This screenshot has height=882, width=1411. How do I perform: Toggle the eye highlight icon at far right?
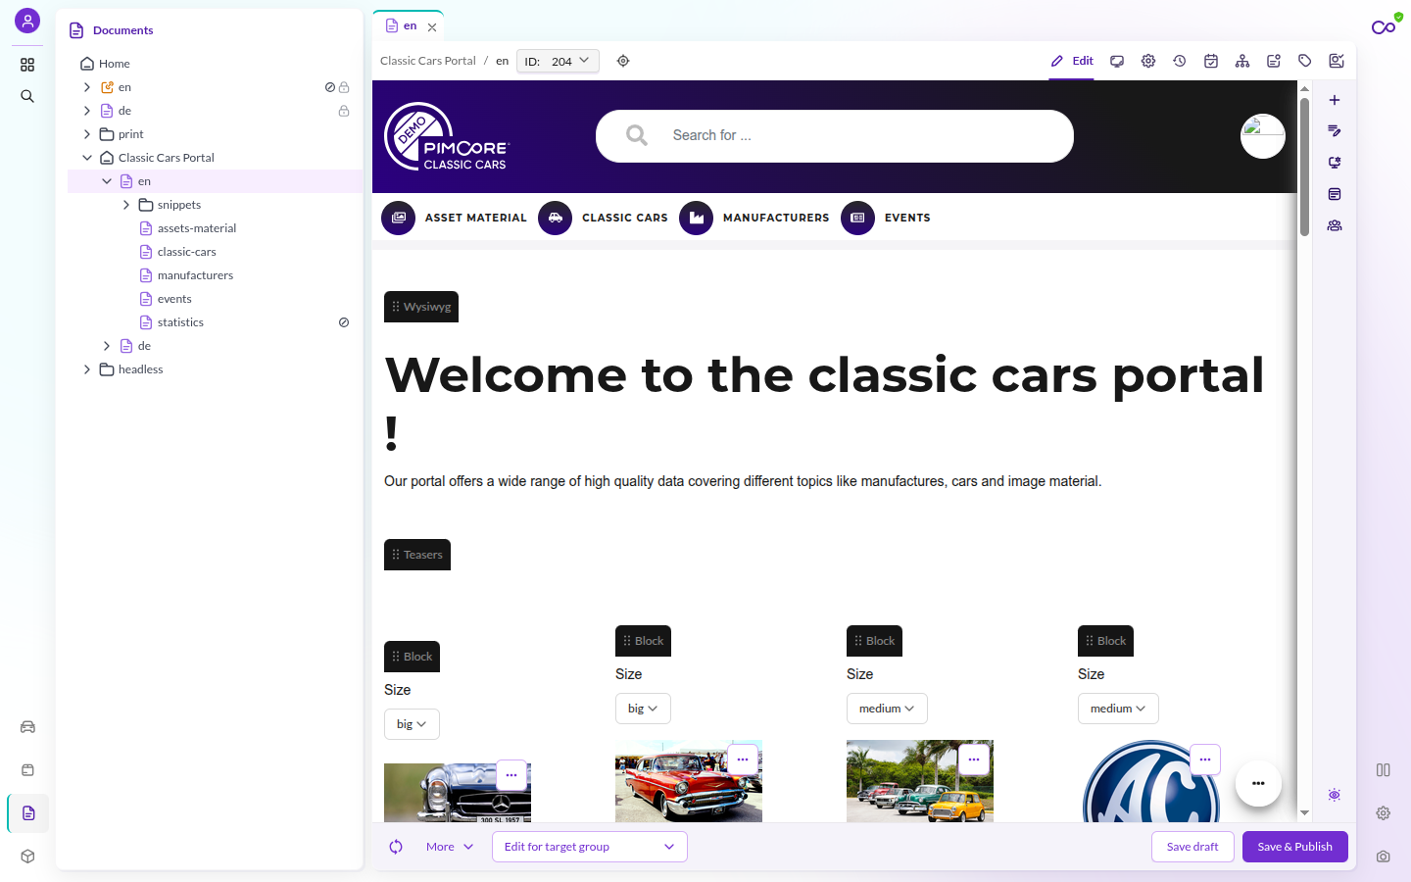(1335, 795)
